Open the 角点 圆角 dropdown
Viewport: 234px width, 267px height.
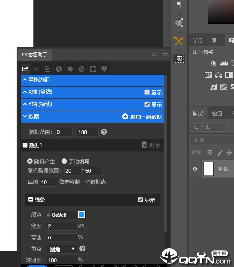[62, 249]
